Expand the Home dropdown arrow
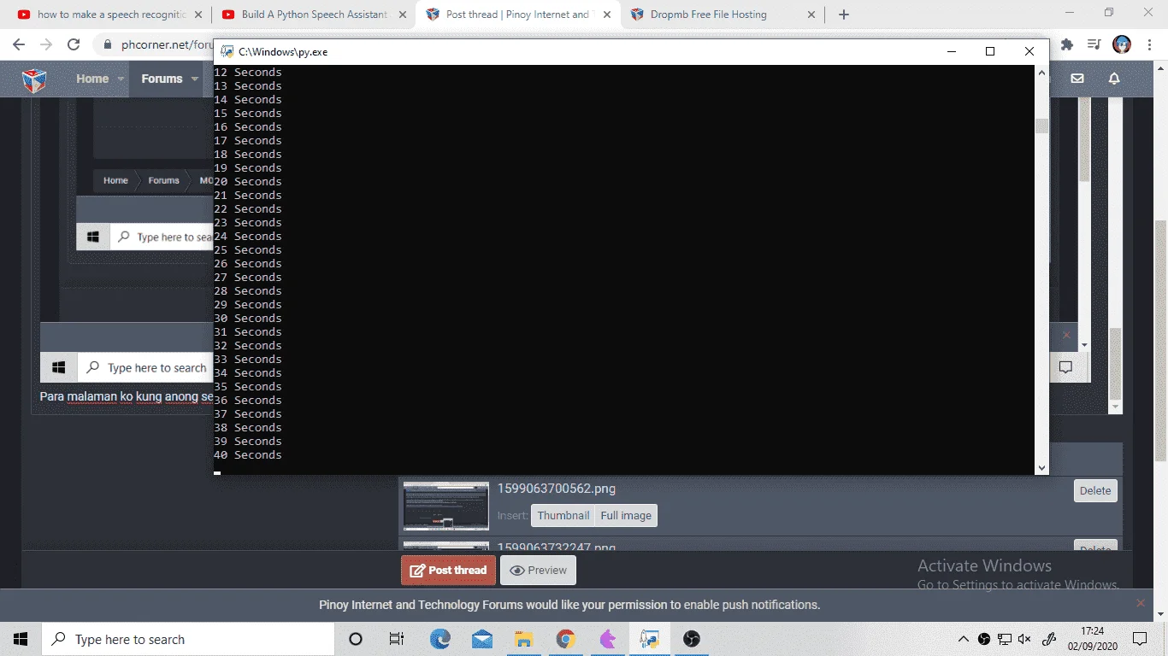 pos(121,79)
